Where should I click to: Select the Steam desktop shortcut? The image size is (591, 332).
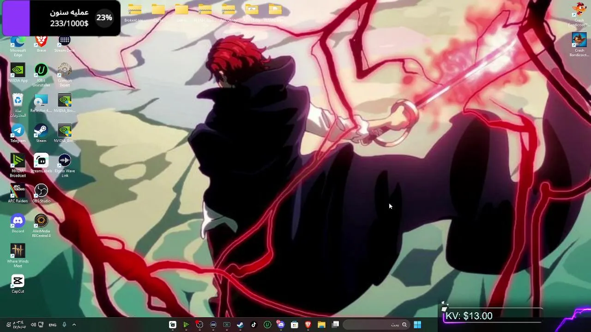[41, 134]
